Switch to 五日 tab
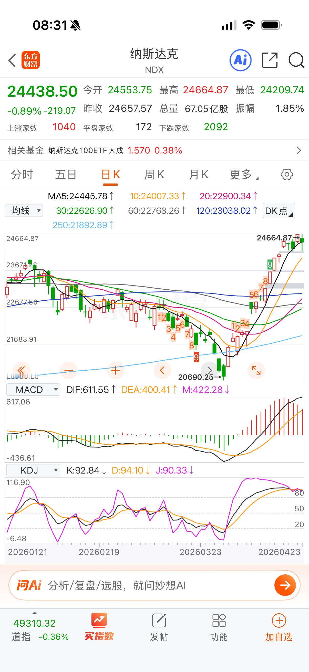 pos(66,174)
